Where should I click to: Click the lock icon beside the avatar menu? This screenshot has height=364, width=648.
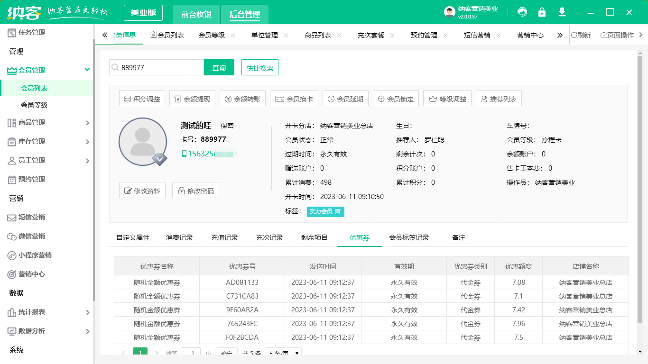click(x=542, y=12)
